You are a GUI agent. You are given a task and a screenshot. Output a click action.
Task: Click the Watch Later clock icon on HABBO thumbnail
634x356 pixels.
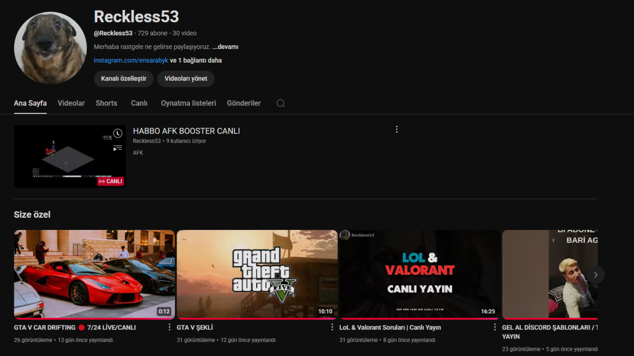(117, 133)
